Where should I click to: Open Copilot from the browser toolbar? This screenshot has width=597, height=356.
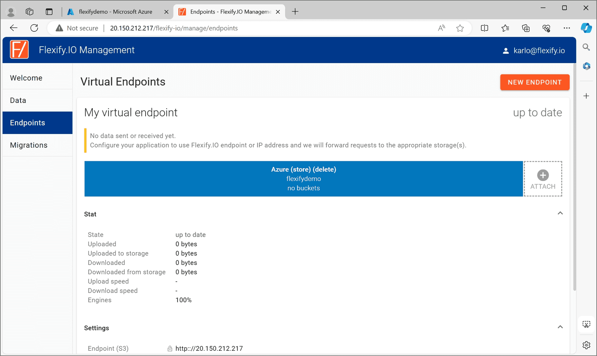pos(586,28)
